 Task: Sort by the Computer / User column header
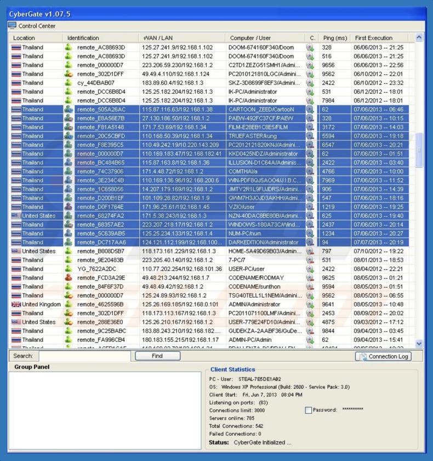tap(265, 38)
